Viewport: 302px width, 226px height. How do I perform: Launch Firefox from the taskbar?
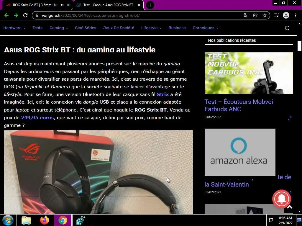(45, 220)
